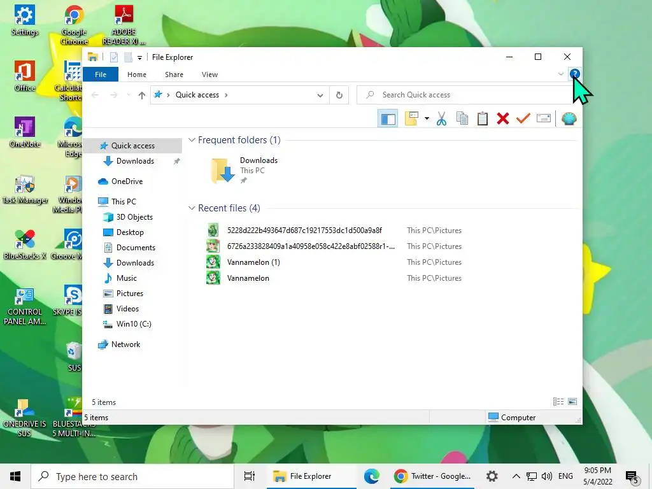The width and height of the screenshot is (652, 489).
Task: Select OneDrive in navigation pane
Action: pyautogui.click(x=127, y=181)
